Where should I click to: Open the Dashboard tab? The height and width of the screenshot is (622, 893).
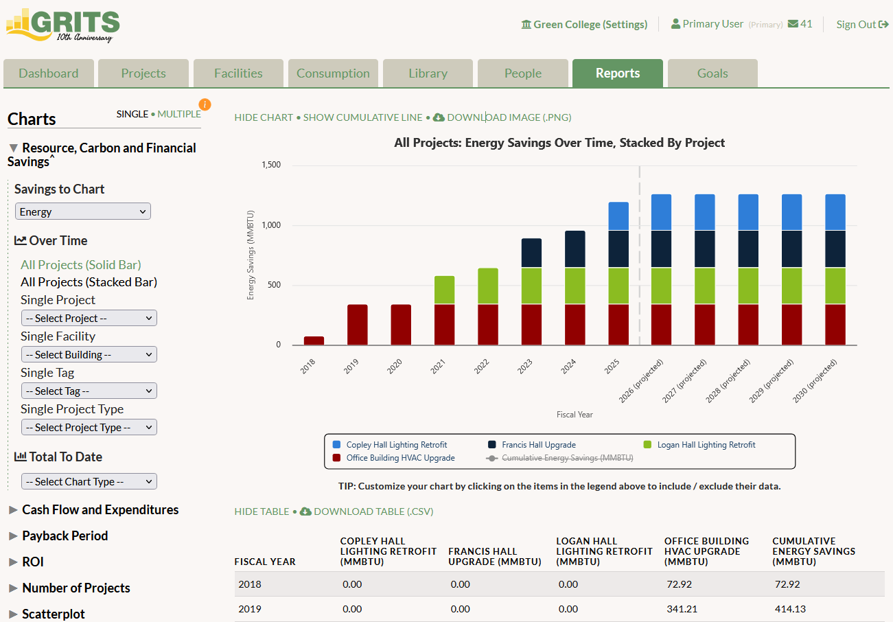[48, 73]
